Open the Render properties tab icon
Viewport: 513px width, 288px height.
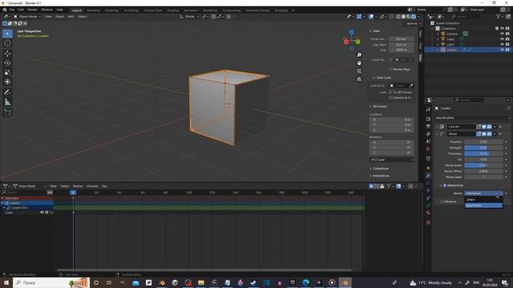click(x=428, y=119)
